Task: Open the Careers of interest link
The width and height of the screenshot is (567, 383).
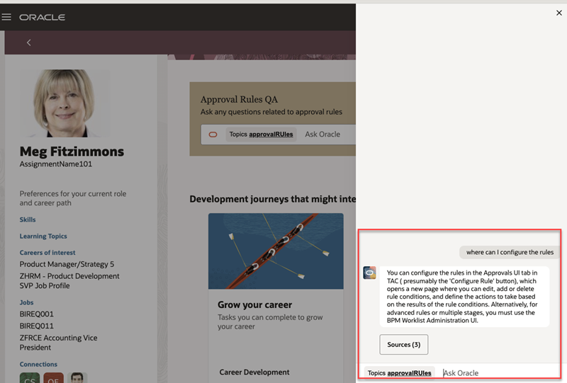Action: point(47,253)
